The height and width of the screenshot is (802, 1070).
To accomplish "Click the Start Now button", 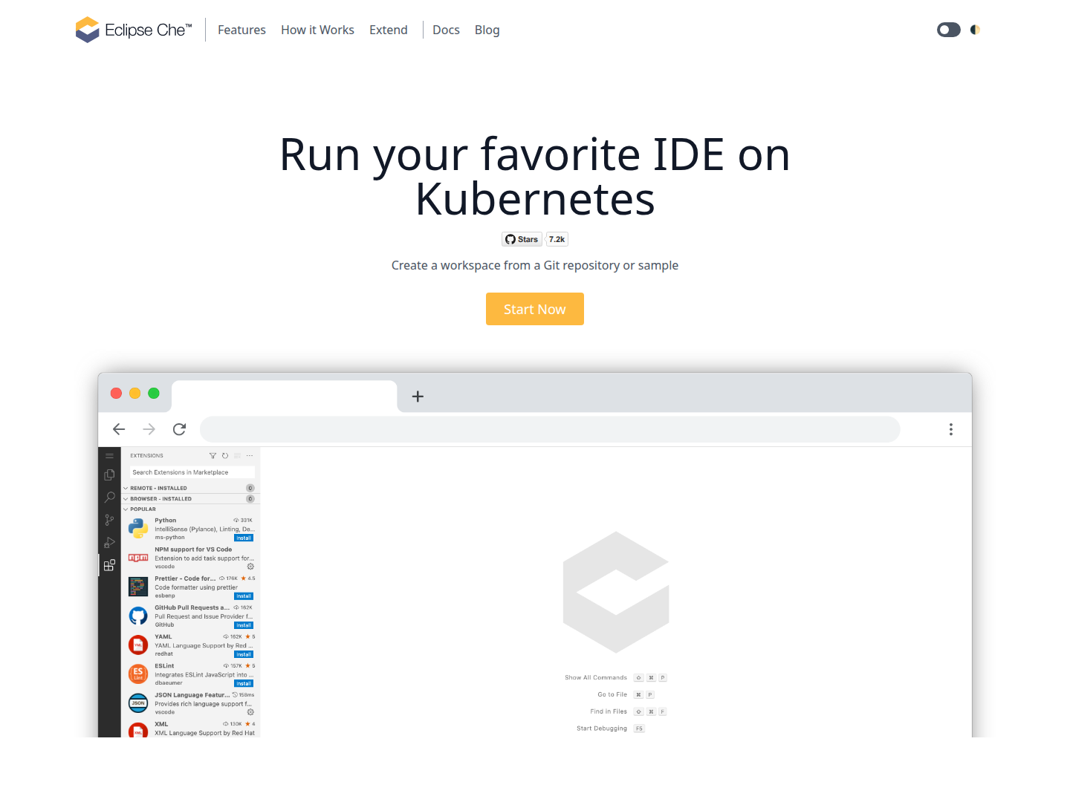I will 535,309.
